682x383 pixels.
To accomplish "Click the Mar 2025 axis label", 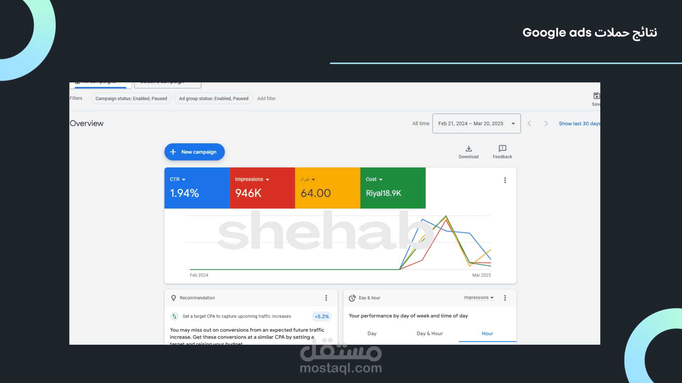I will tap(481, 275).
